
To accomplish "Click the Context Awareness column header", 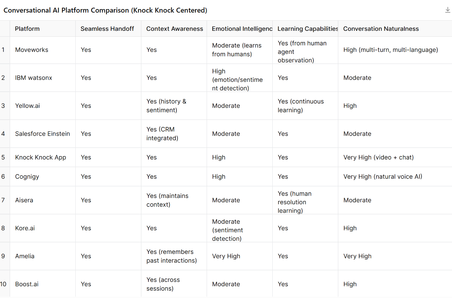I will (x=174, y=29).
